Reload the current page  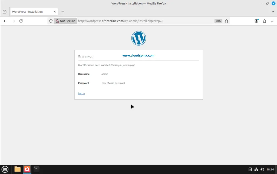coord(21,21)
